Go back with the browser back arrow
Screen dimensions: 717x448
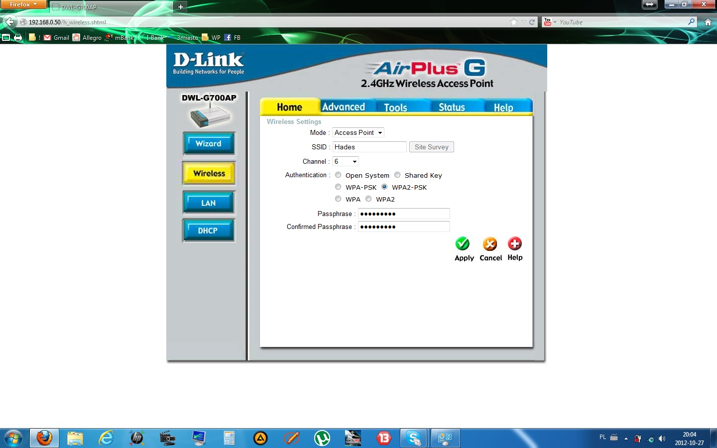coord(9,22)
